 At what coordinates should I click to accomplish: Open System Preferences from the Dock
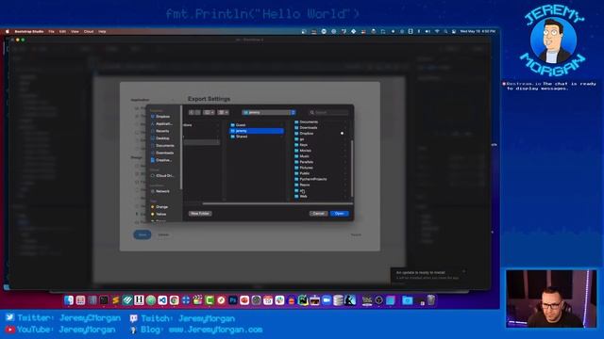[256, 300]
